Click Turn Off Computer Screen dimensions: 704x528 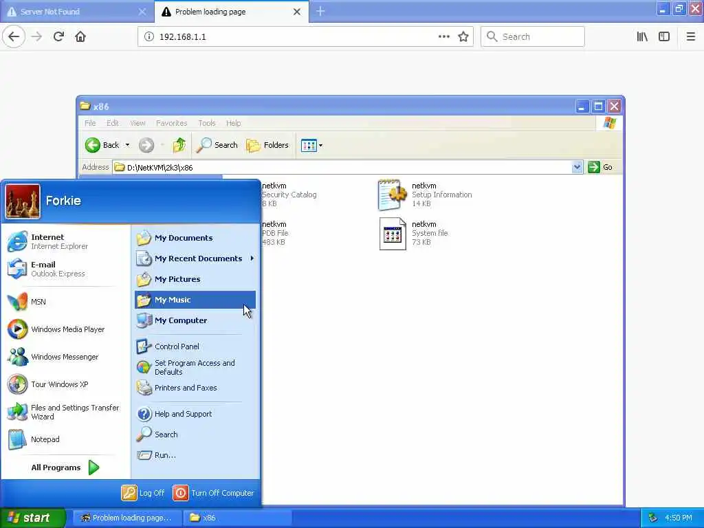click(x=213, y=493)
